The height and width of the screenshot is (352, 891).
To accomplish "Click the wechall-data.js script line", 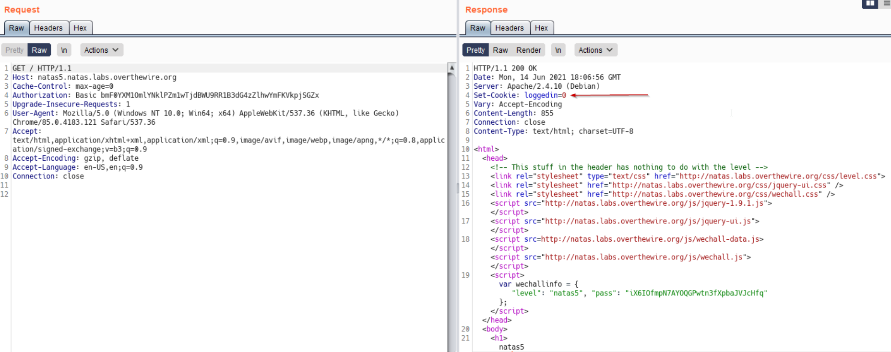I will tap(627, 239).
